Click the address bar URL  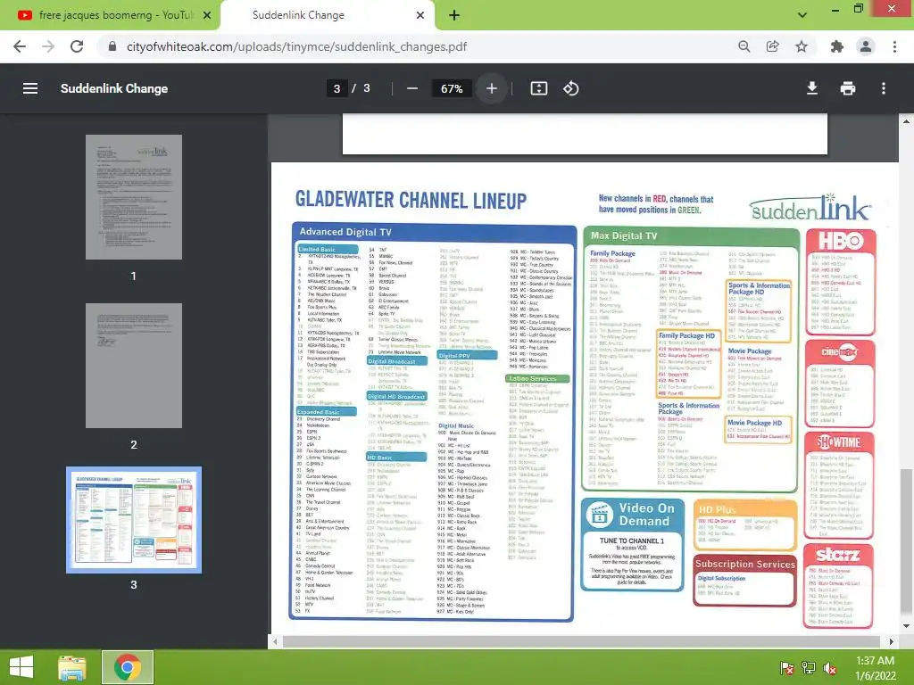click(x=296, y=46)
